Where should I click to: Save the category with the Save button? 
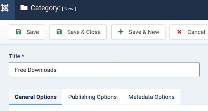click(x=27, y=32)
